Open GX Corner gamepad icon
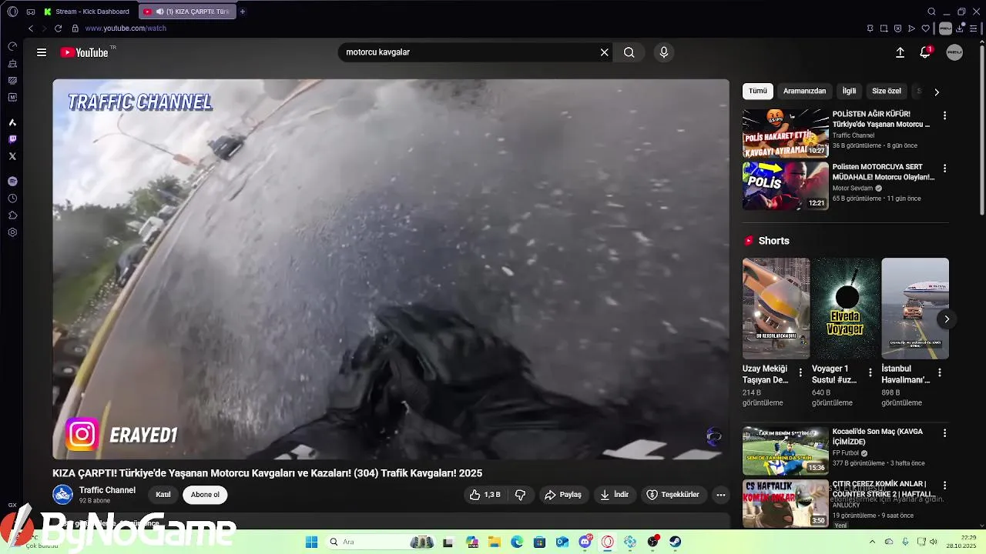This screenshot has width=986, height=554. (x=31, y=12)
